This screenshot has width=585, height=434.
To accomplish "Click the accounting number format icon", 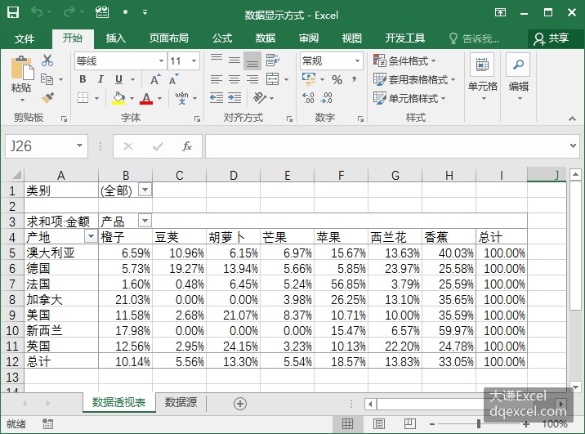I will 309,78.
